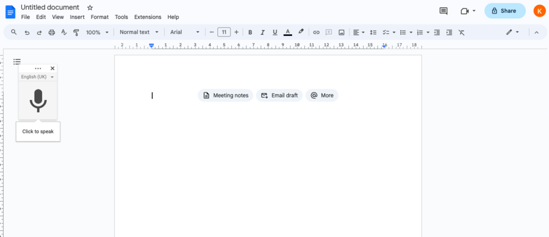The image size is (549, 237).
Task: Toggle underline formatting
Action: point(275,32)
